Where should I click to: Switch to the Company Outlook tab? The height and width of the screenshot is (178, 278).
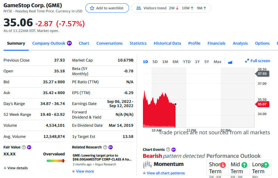click(x=49, y=43)
